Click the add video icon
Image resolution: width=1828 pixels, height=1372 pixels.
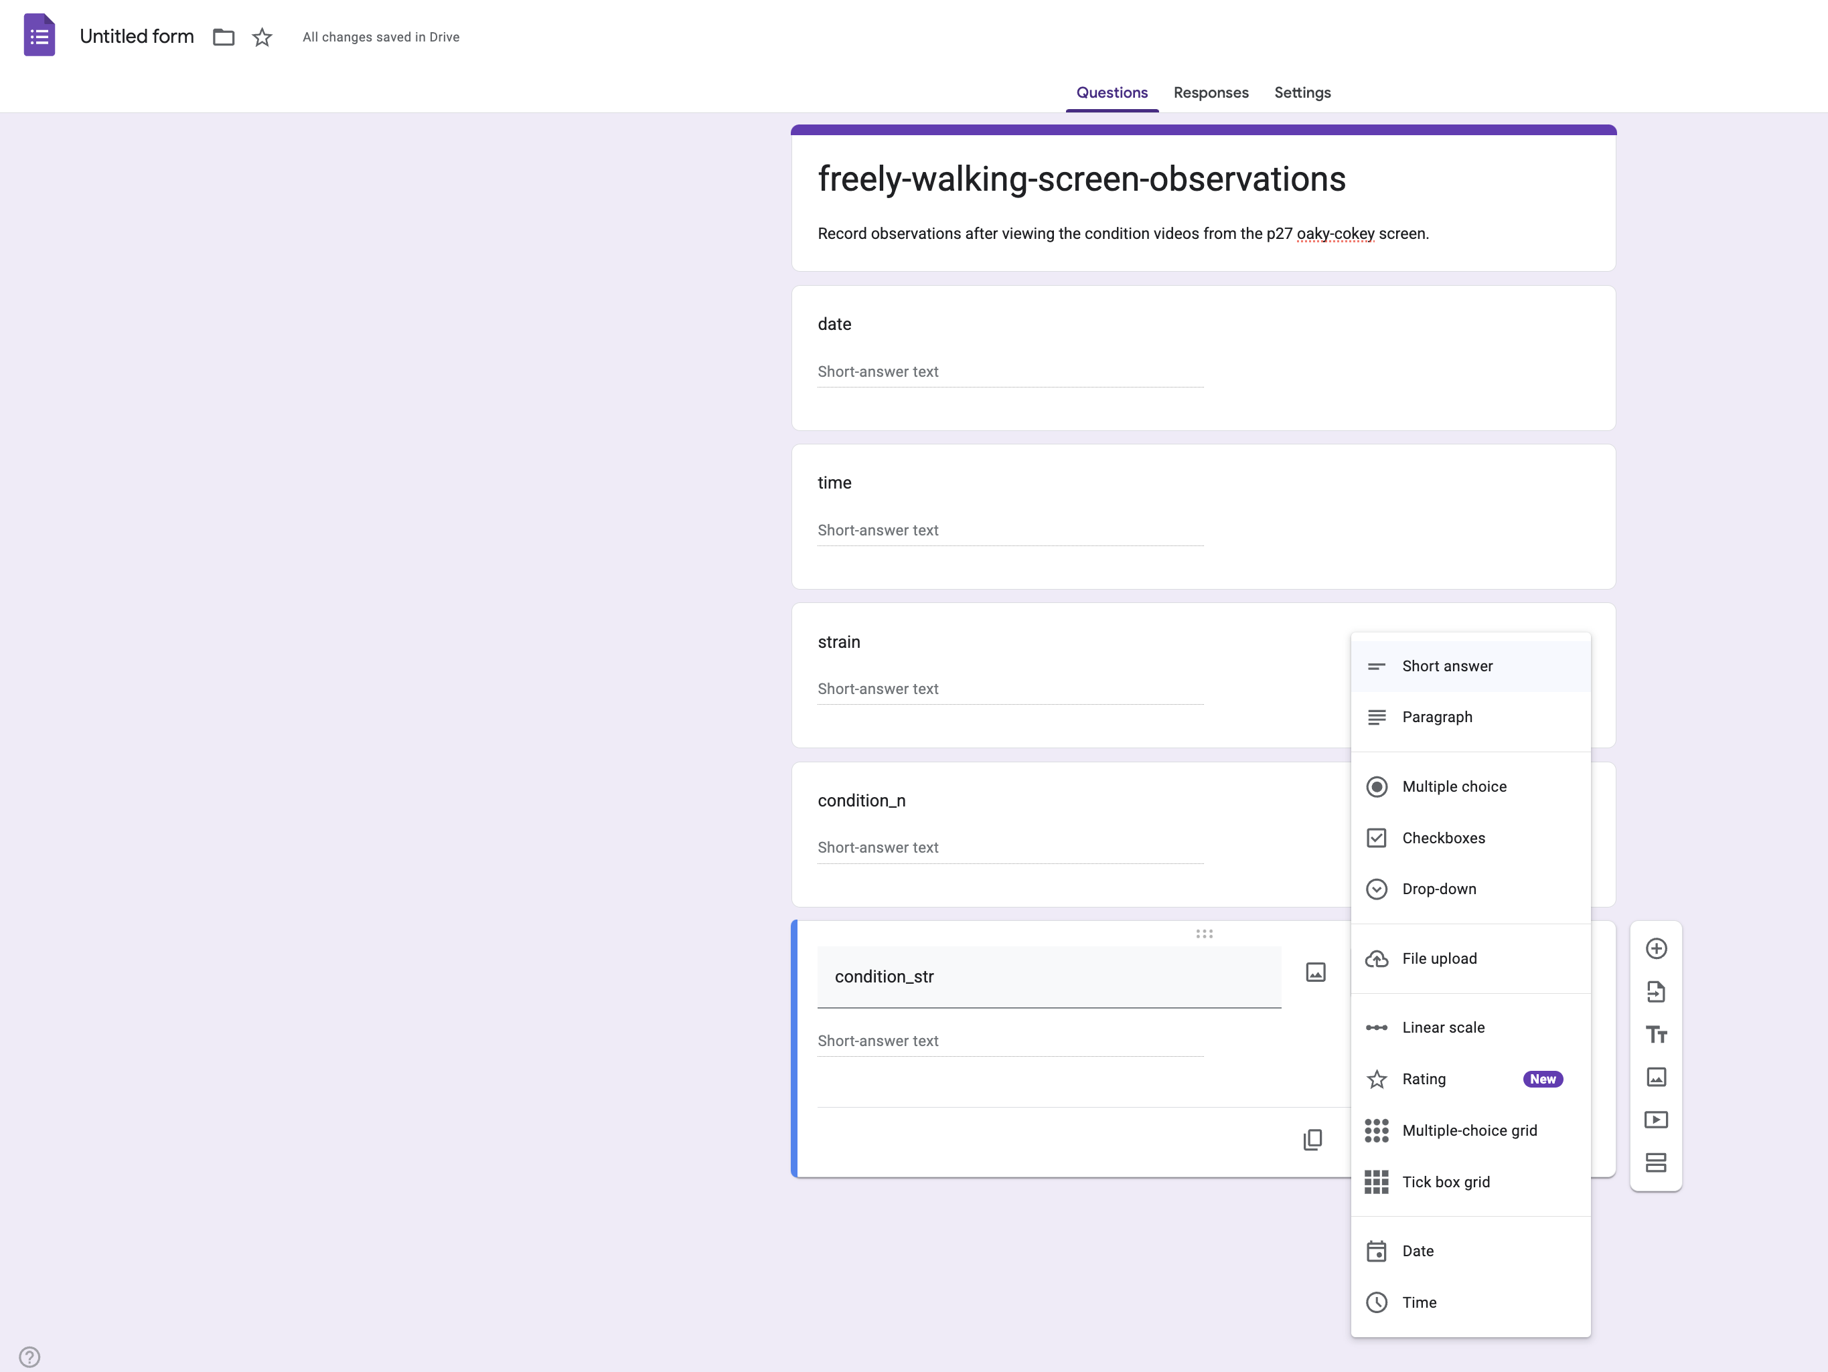[x=1655, y=1120]
